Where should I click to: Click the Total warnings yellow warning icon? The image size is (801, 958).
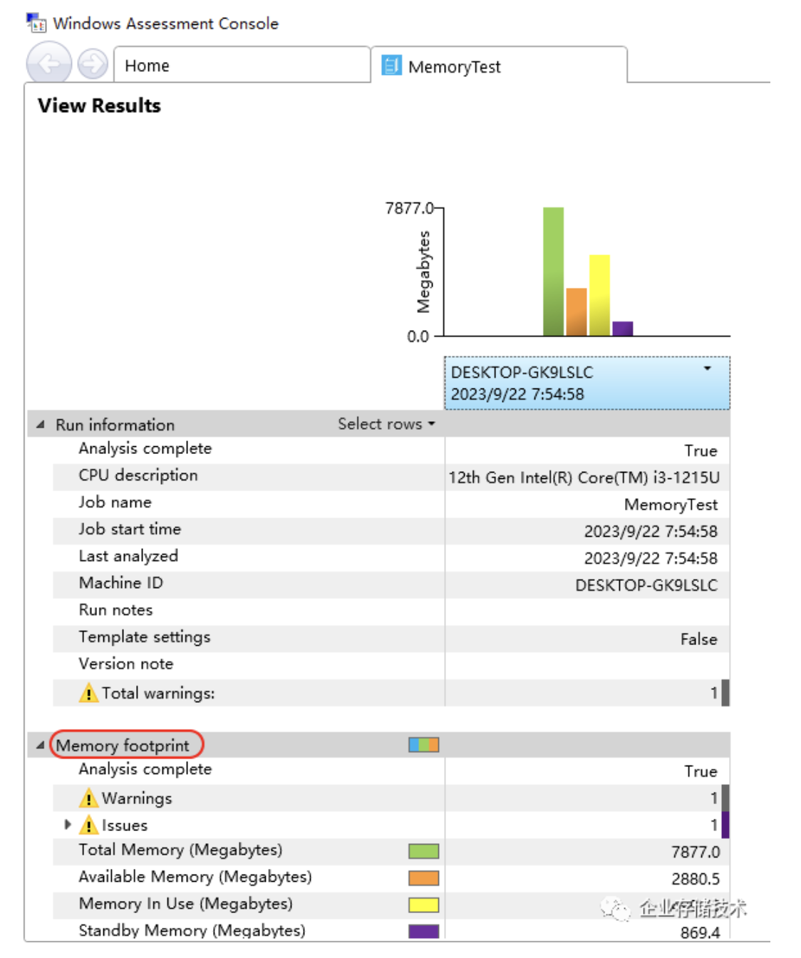click(x=88, y=693)
